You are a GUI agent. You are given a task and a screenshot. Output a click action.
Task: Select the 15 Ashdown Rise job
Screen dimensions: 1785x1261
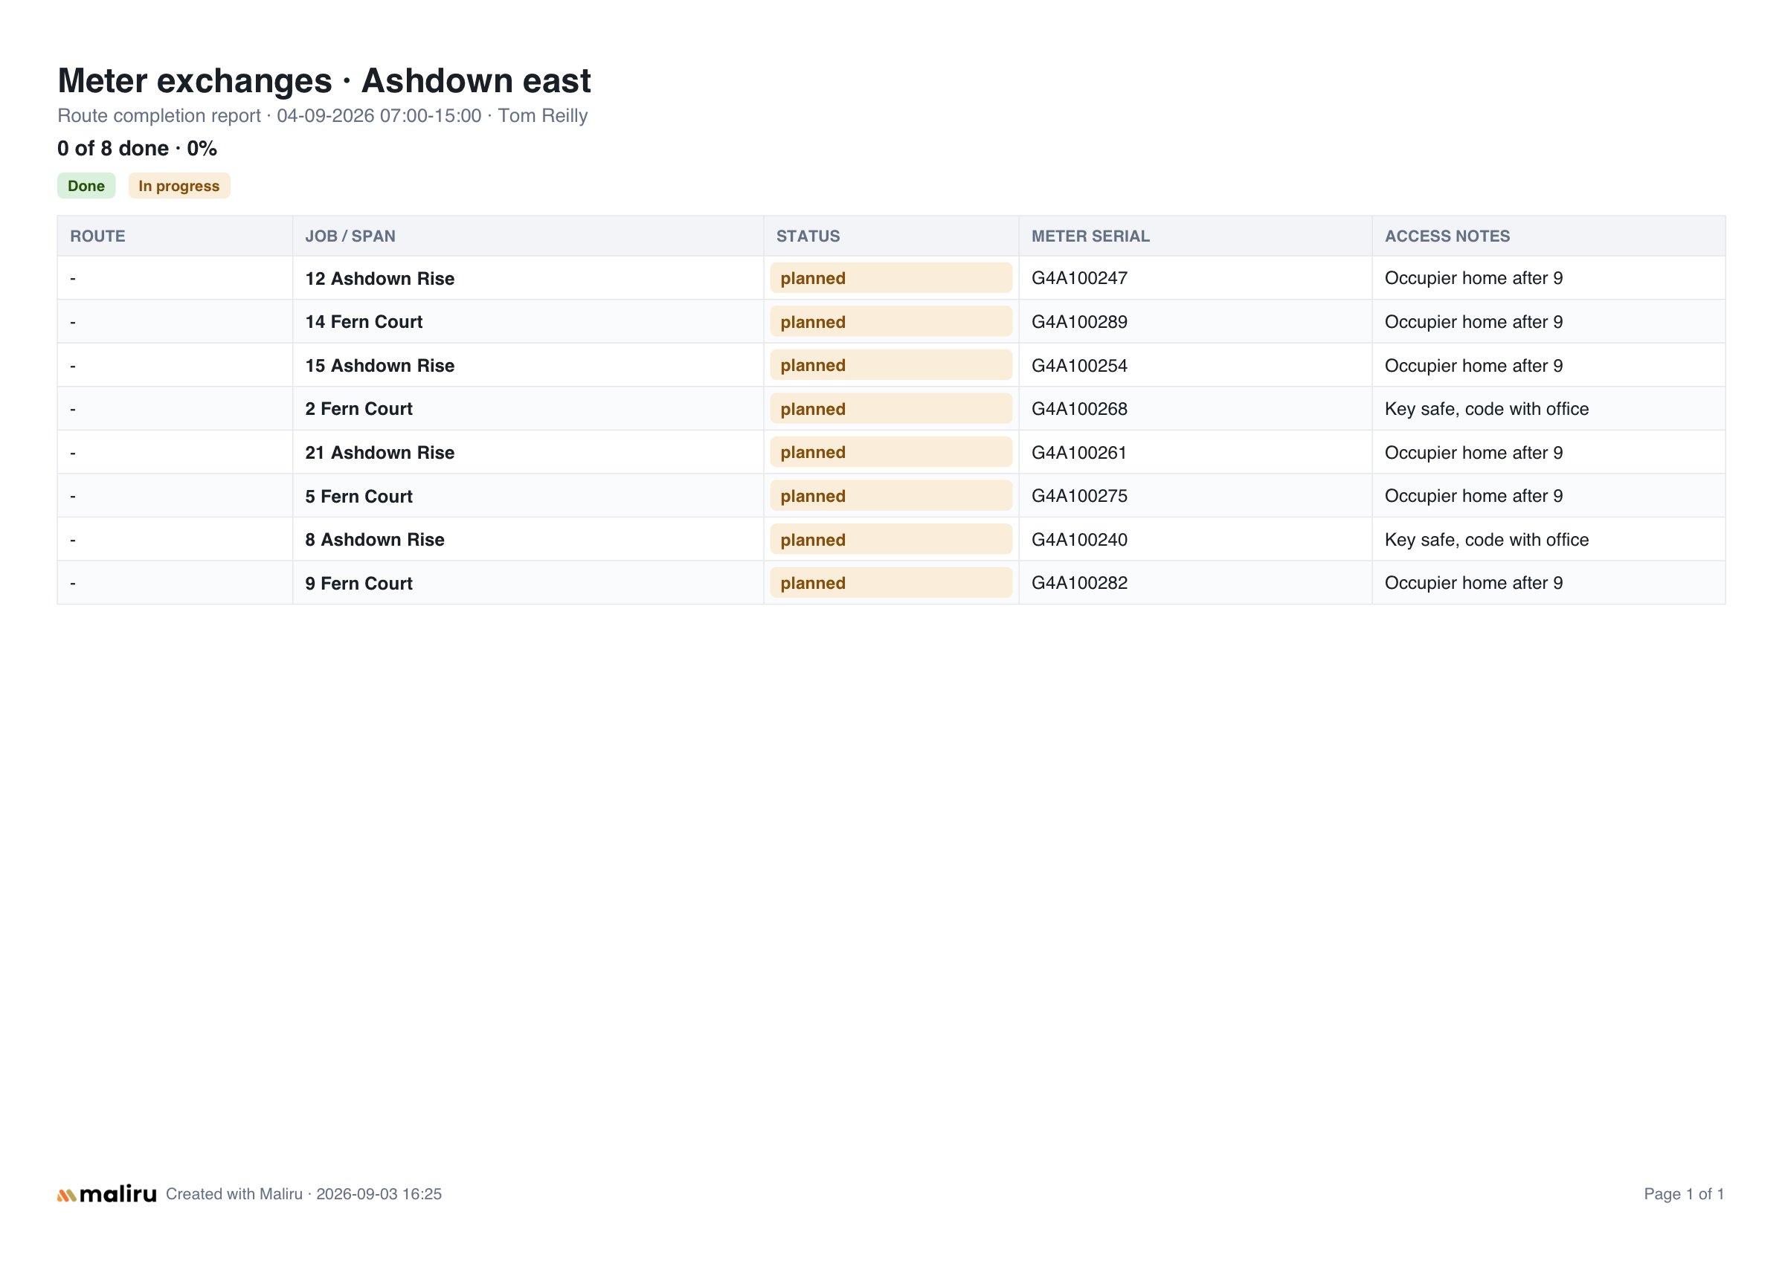(x=379, y=365)
